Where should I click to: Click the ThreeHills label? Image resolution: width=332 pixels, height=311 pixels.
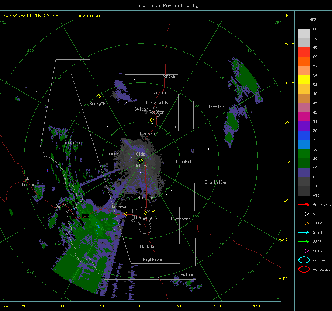[x=185, y=162]
